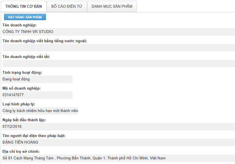The width and height of the screenshot is (235, 164).
Task: Open the Danh mục sản phẩm tab
Action: [x=112, y=6]
